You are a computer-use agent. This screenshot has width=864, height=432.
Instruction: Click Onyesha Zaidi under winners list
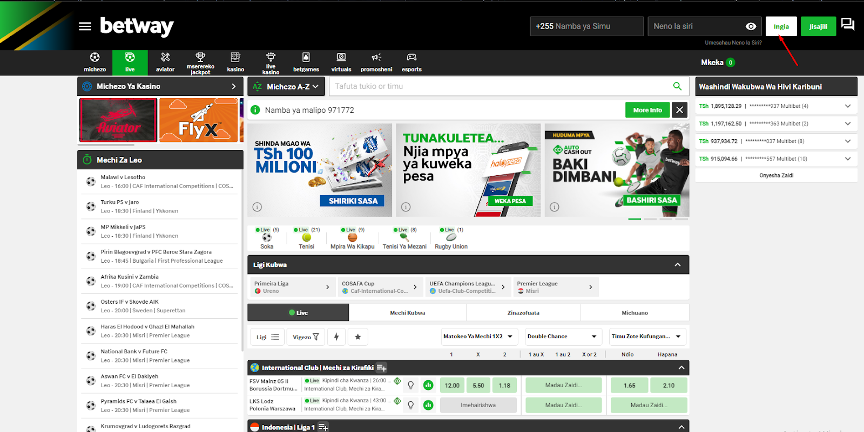(777, 175)
